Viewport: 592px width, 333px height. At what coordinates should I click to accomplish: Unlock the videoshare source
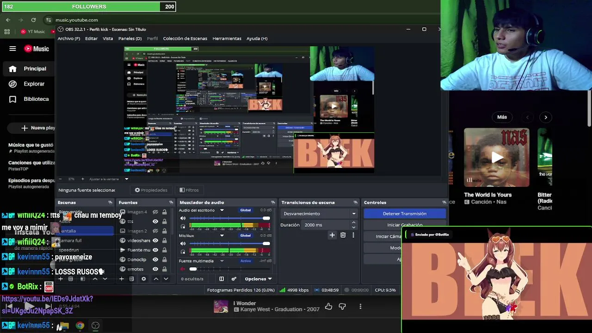click(164, 240)
